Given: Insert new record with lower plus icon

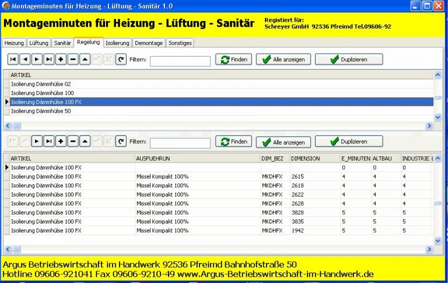Looking at the screenshot, I should pos(61,141).
